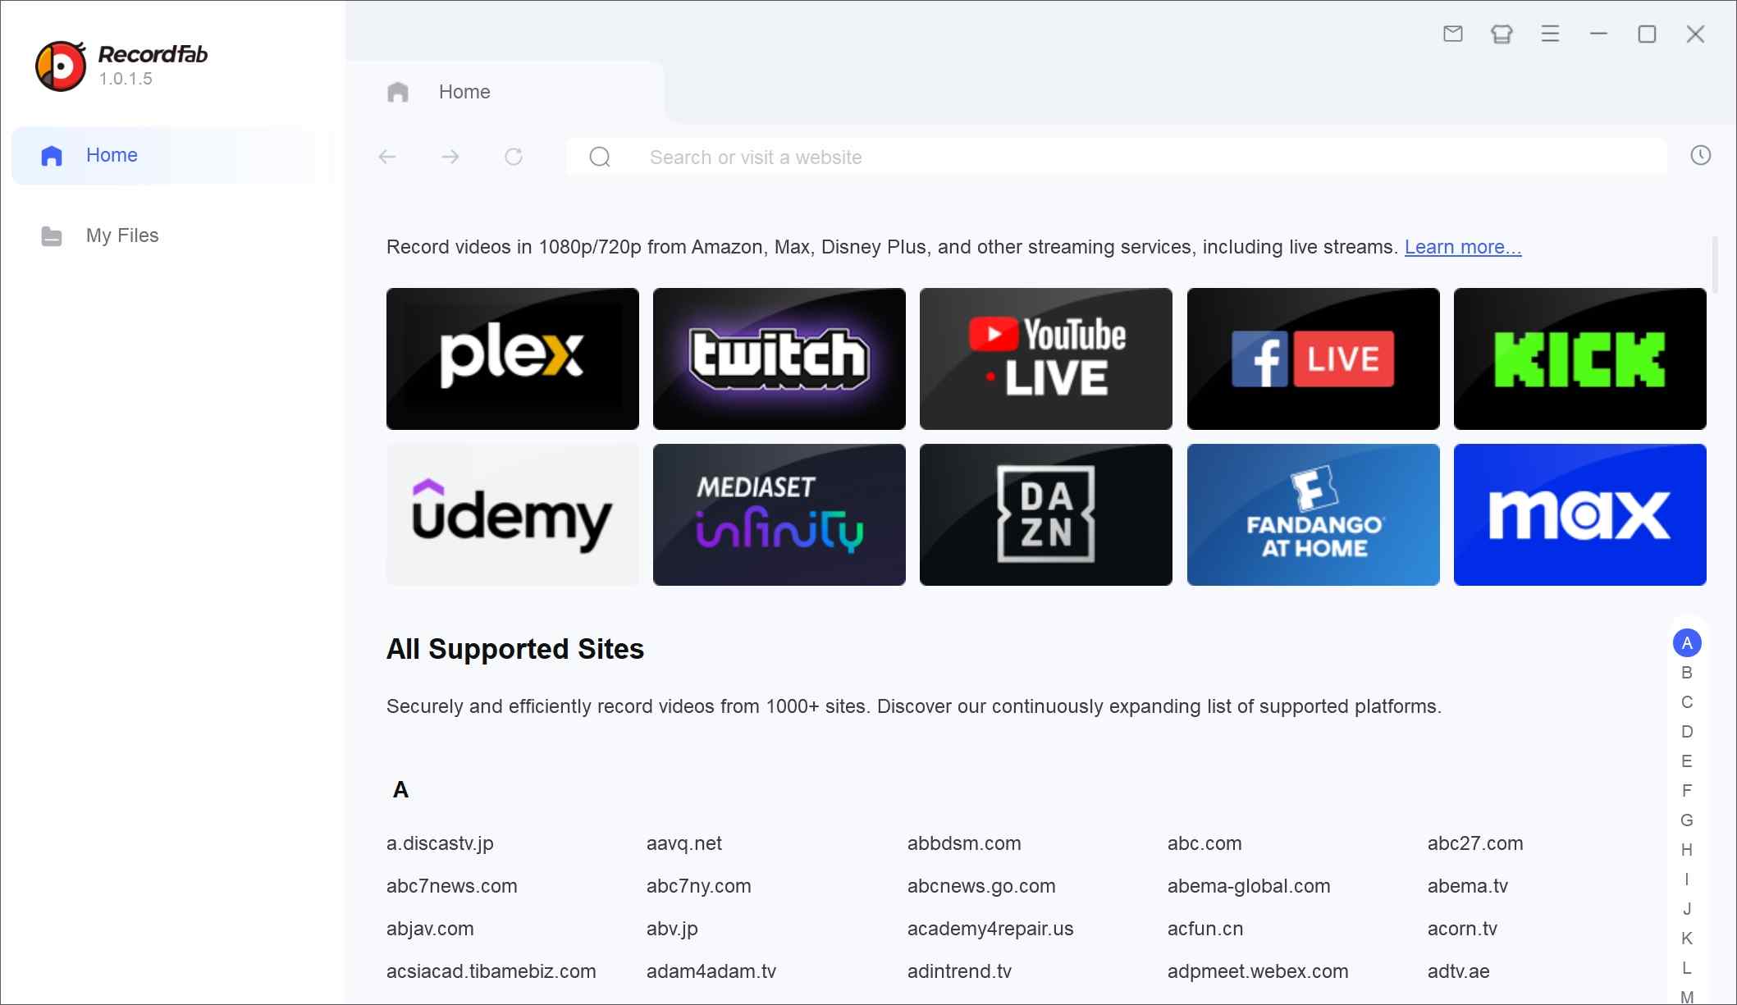Open the feedback email icon
This screenshot has height=1005, width=1737.
(1451, 34)
